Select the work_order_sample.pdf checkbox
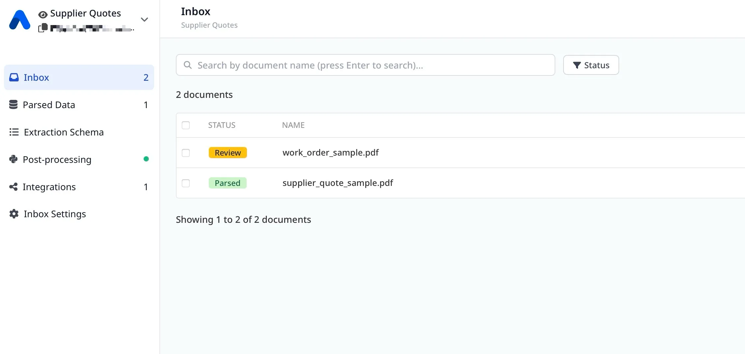This screenshot has width=745, height=354. (x=186, y=153)
